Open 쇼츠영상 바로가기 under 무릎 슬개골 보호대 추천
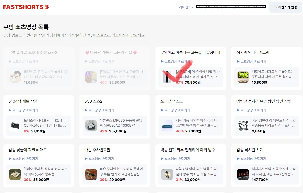This screenshot has width=303, height=193. (23, 61)
